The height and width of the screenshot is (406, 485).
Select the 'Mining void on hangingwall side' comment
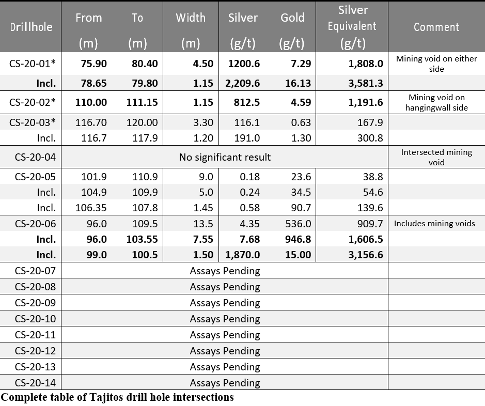[436, 102]
